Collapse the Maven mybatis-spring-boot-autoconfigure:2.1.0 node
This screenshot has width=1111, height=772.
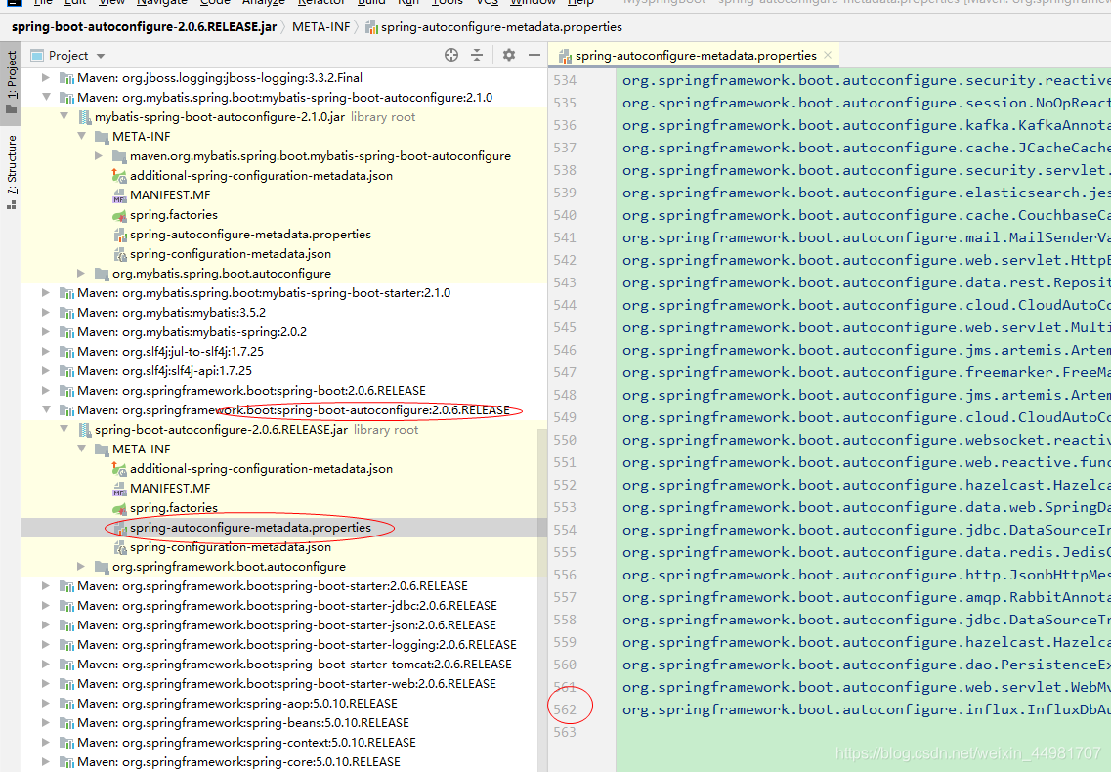coord(45,97)
